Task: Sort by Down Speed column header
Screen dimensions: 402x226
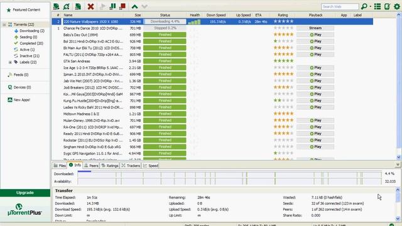Action: [x=216, y=15]
